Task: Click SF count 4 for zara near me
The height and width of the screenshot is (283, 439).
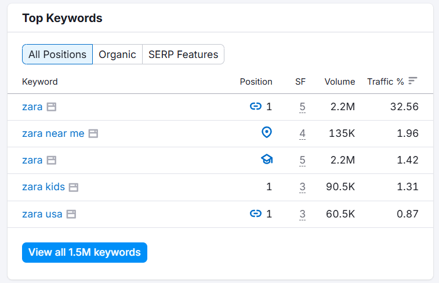Action: pos(302,134)
